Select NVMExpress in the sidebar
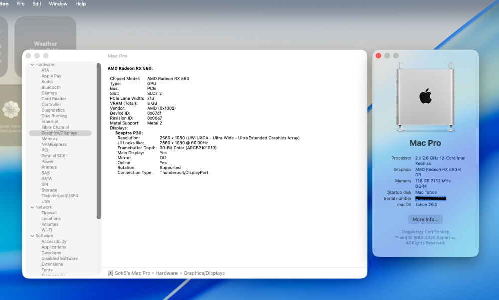499x300 pixels. coord(54,145)
